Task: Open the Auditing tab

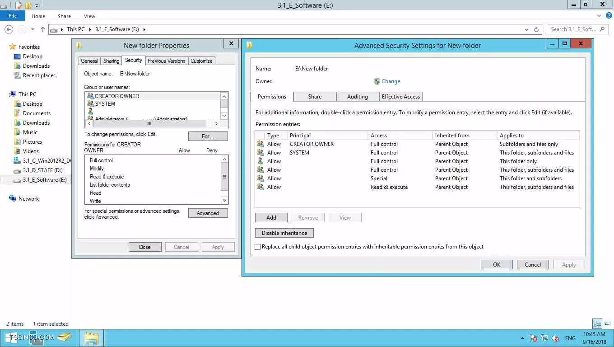Action: tap(358, 97)
